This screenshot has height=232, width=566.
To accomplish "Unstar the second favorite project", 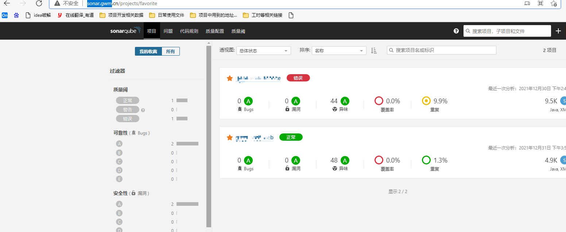I will pos(229,137).
